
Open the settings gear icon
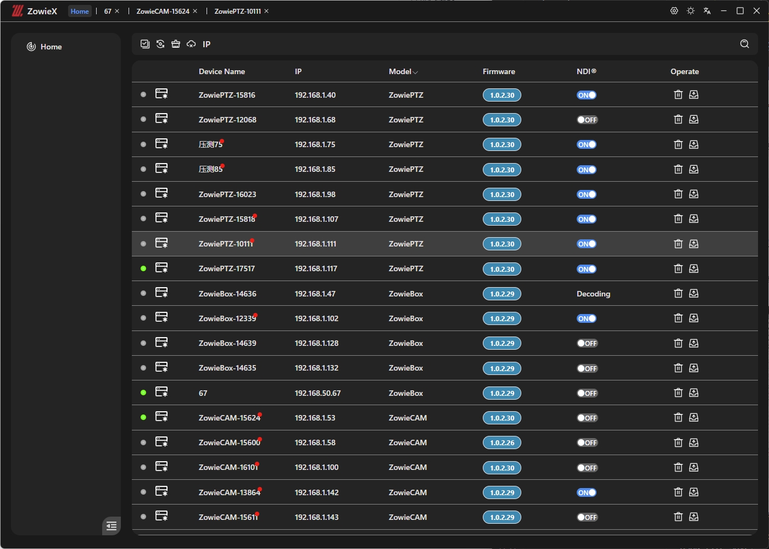(x=674, y=11)
